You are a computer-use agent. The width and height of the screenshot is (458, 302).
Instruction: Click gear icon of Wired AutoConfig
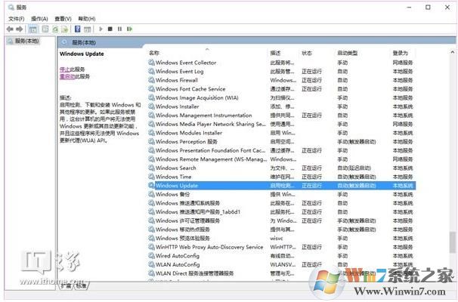(x=151, y=256)
